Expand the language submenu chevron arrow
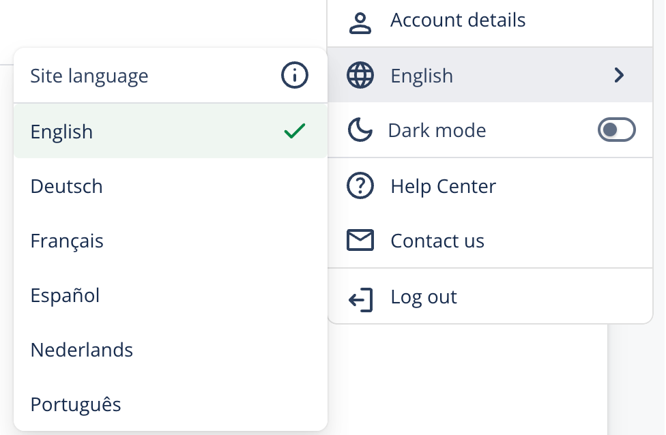The width and height of the screenshot is (666, 435). (x=619, y=75)
